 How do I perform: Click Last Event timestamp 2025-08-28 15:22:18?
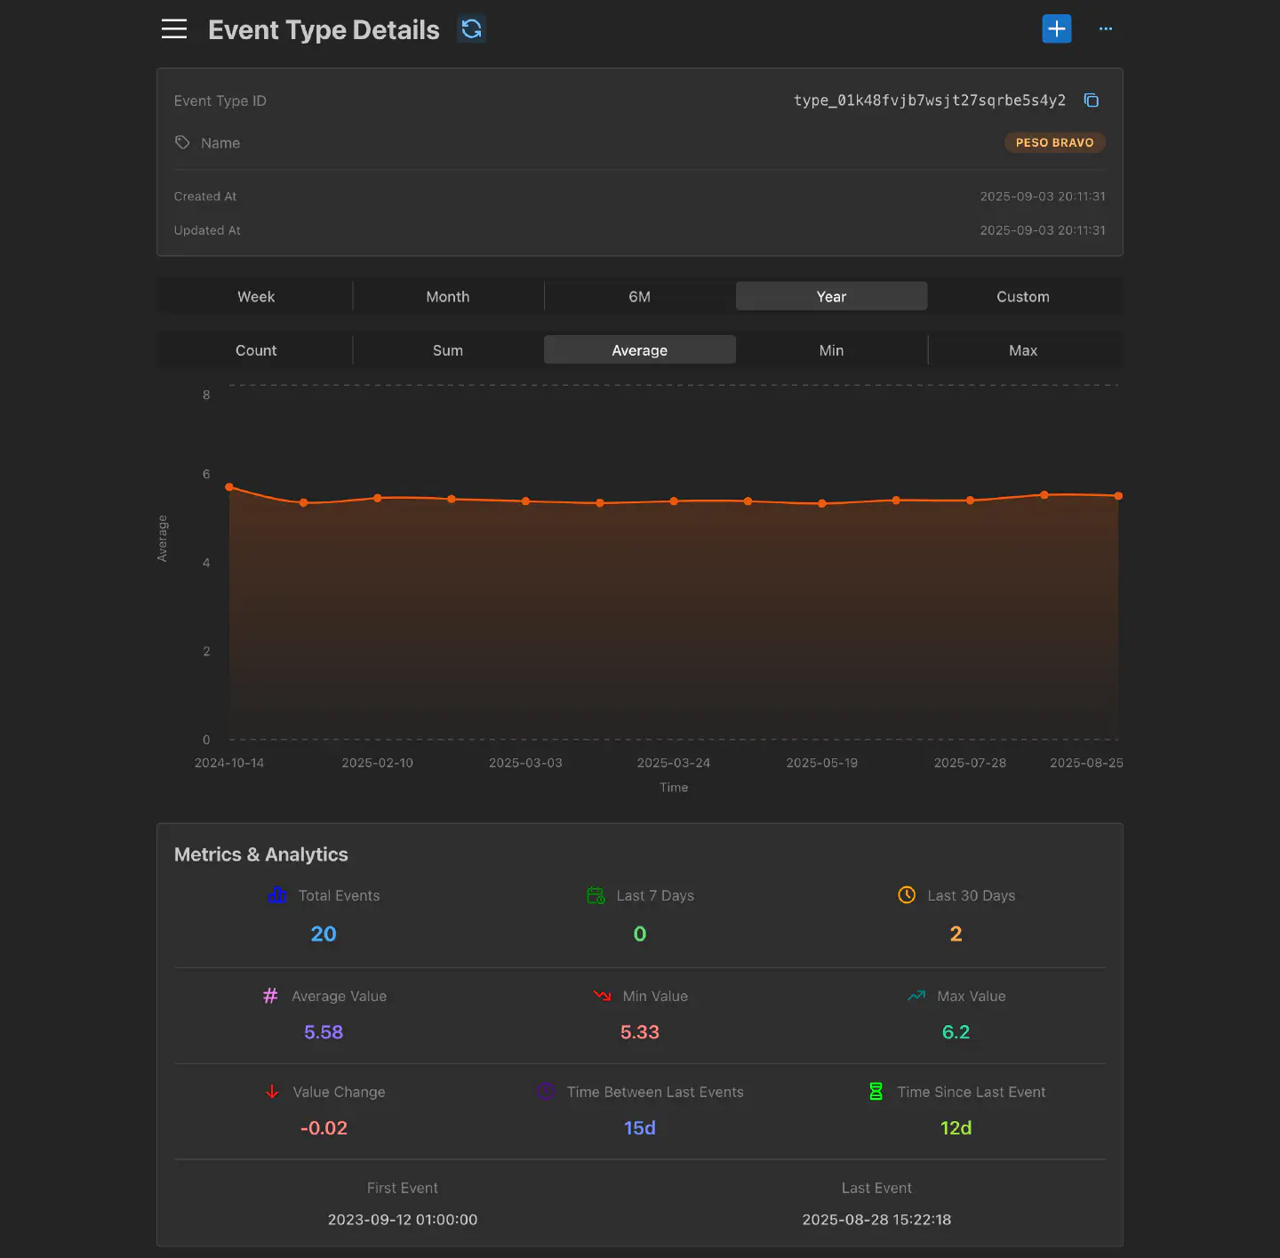876,1220
